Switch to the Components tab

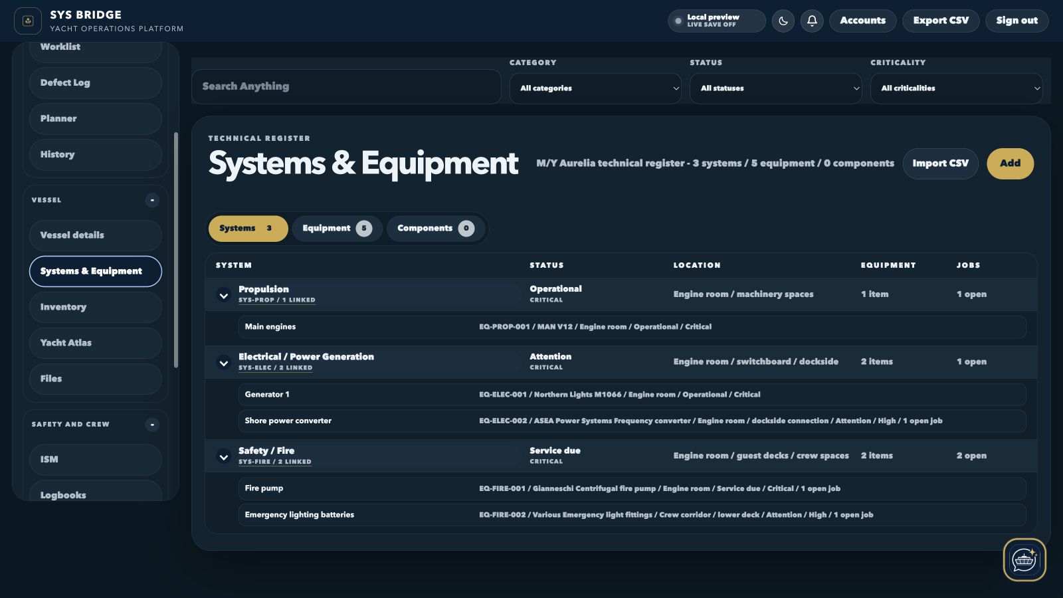point(435,229)
